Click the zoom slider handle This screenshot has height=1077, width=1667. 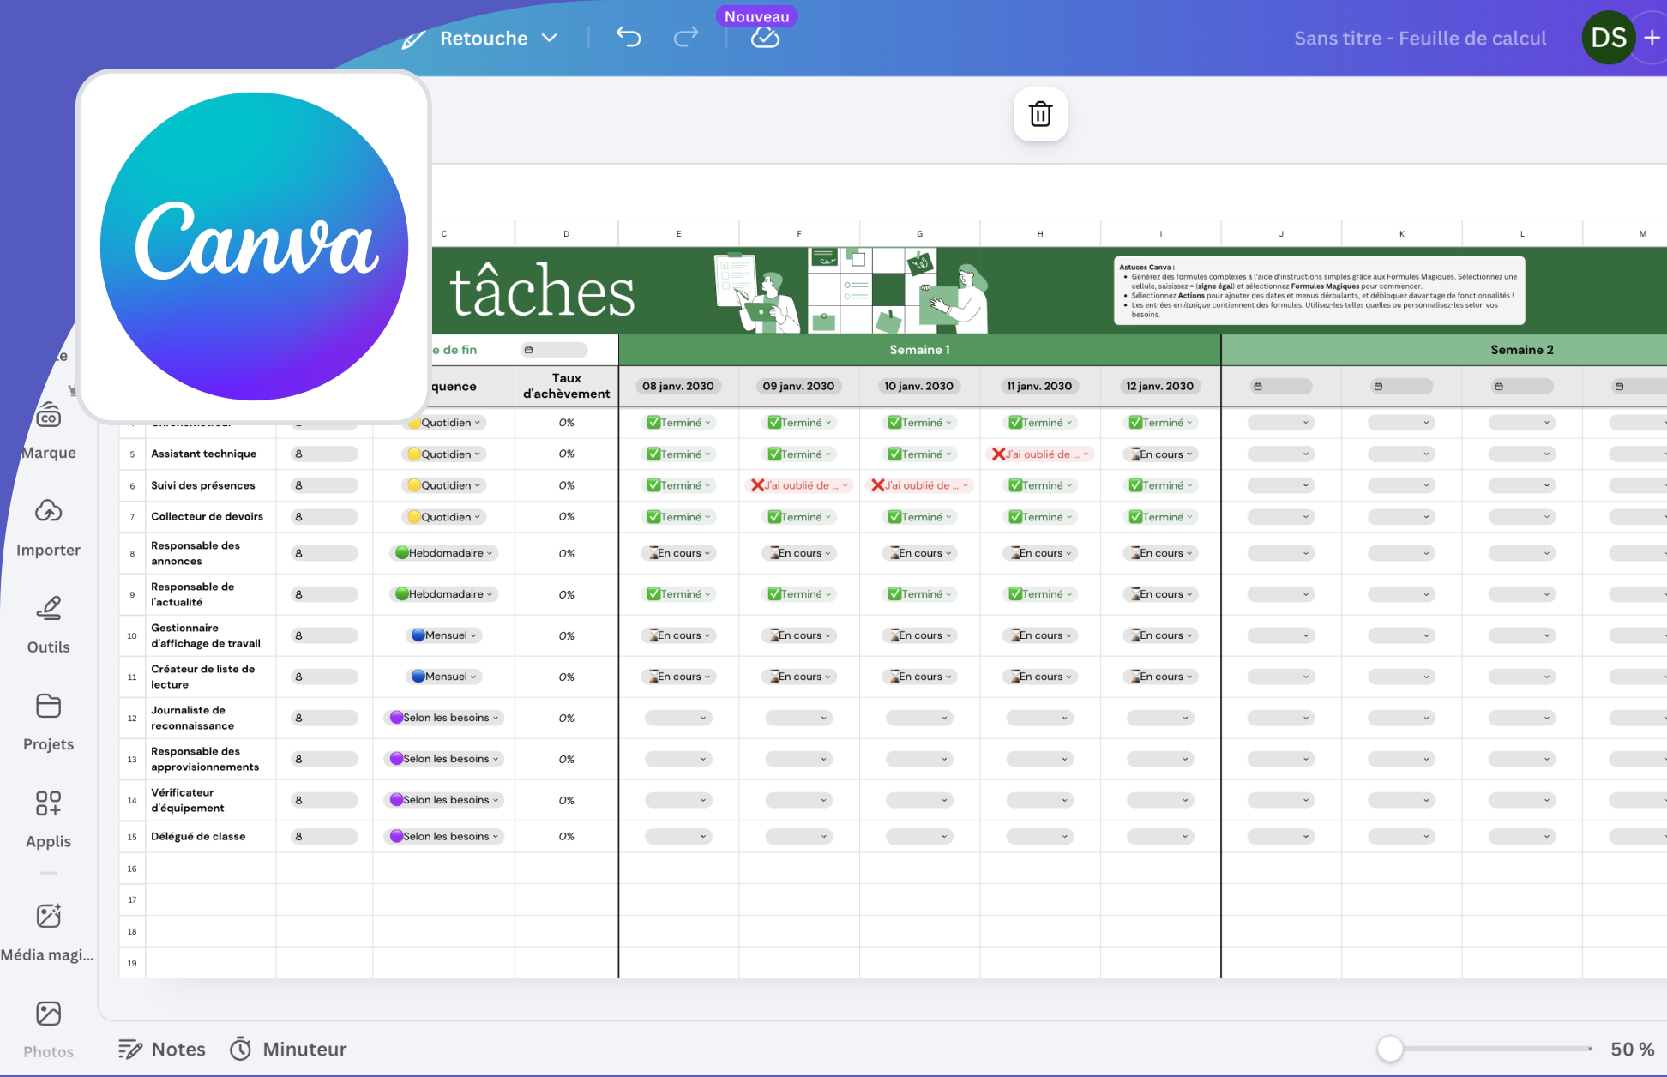pos(1389,1048)
